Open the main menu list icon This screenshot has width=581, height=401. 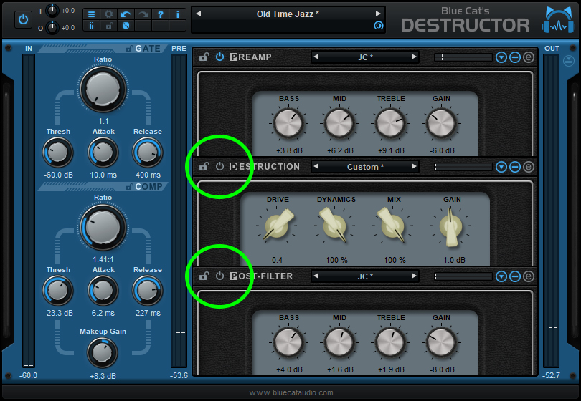coord(91,14)
